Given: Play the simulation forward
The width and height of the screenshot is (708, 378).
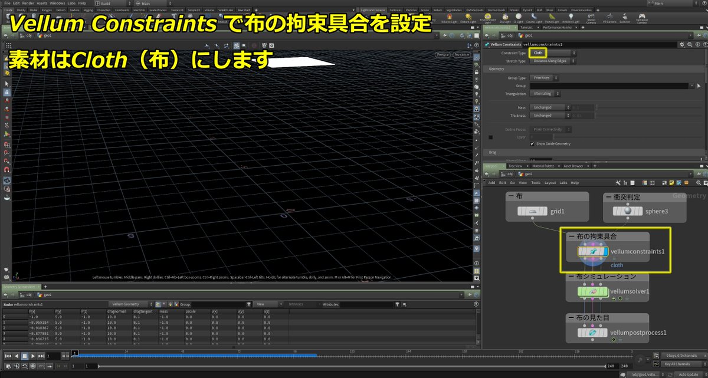Looking at the screenshot, I should (x=33, y=356).
